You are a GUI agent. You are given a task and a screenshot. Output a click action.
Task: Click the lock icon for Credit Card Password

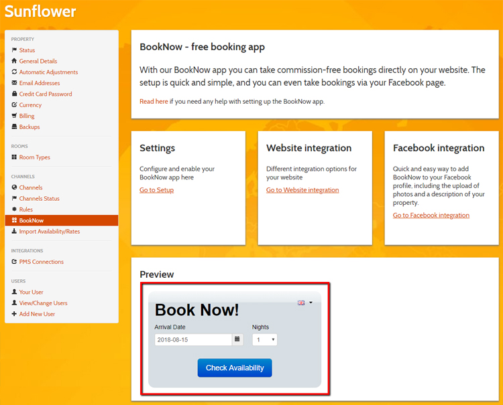point(14,94)
